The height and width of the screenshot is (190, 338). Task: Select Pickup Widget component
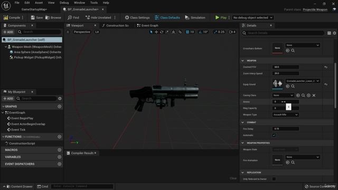(x=35, y=58)
